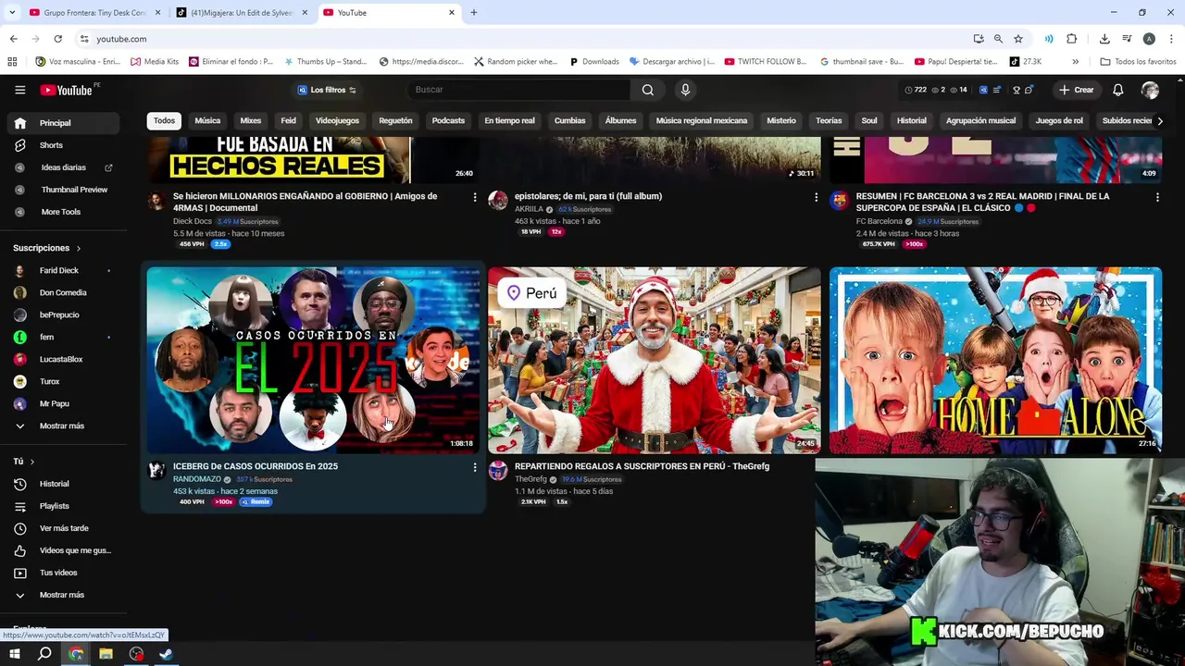Open the YouTube hamburger guide menu

point(19,90)
